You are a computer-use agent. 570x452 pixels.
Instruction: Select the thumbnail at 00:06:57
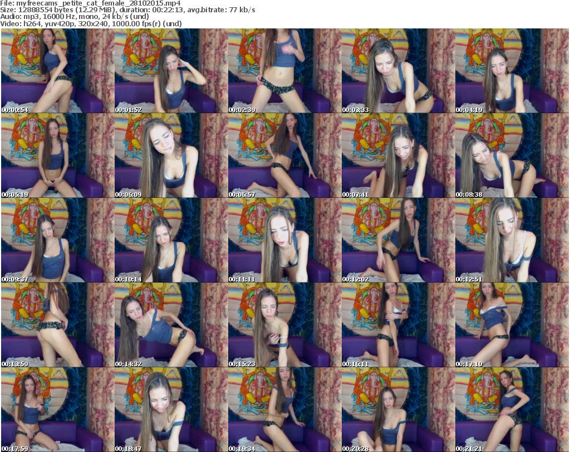pos(284,155)
